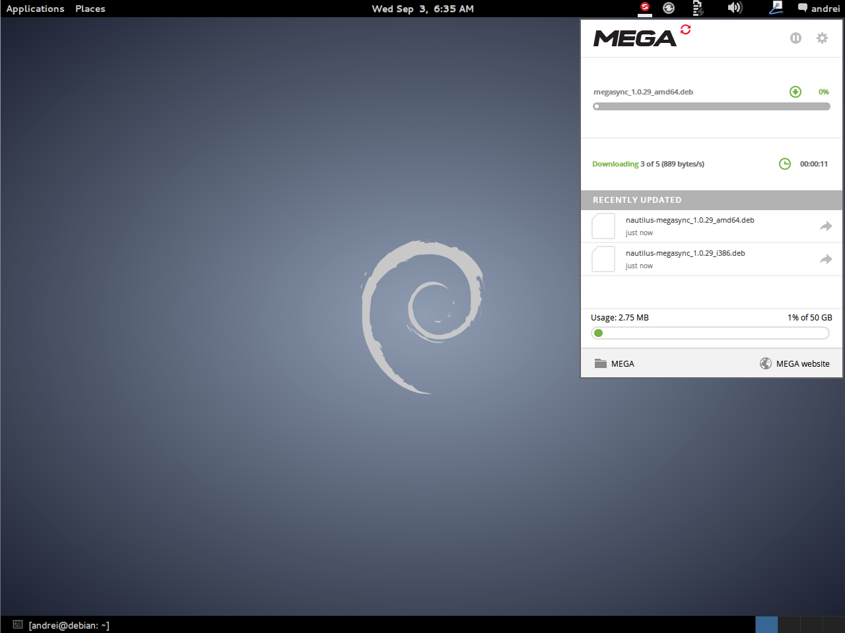845x633 pixels.
Task: Click the megasync download progress bar
Action: [712, 106]
